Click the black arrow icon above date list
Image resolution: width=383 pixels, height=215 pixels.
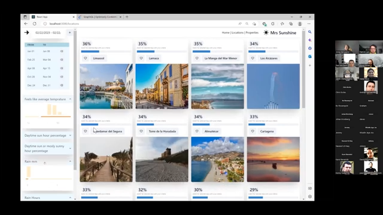pos(26,32)
